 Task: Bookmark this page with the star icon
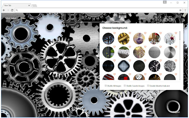click(x=180, y=10)
